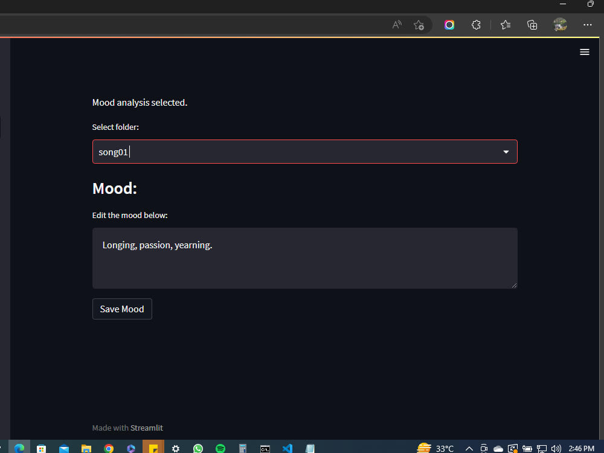
Task: Open Notepad from taskbar
Action: click(x=310, y=448)
